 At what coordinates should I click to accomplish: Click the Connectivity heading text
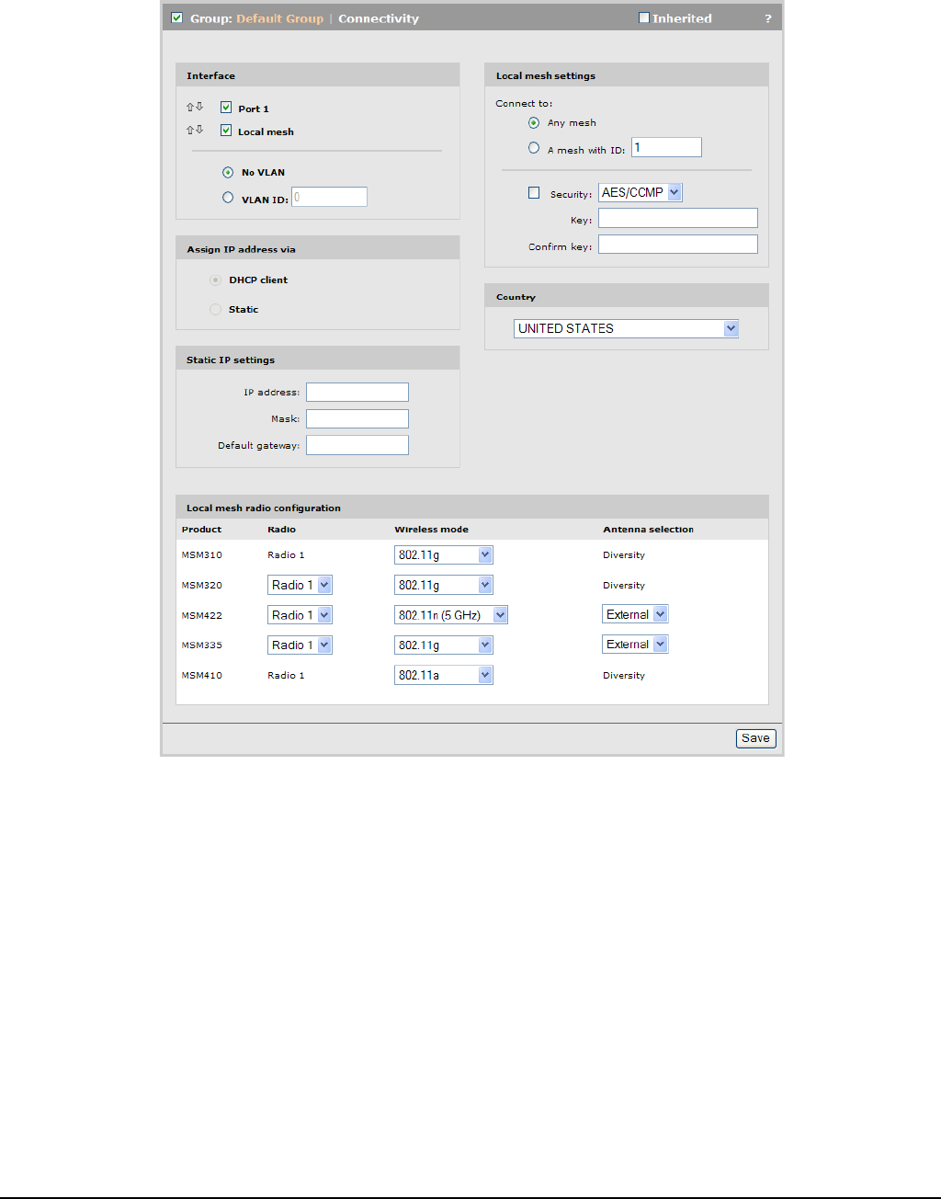379,18
